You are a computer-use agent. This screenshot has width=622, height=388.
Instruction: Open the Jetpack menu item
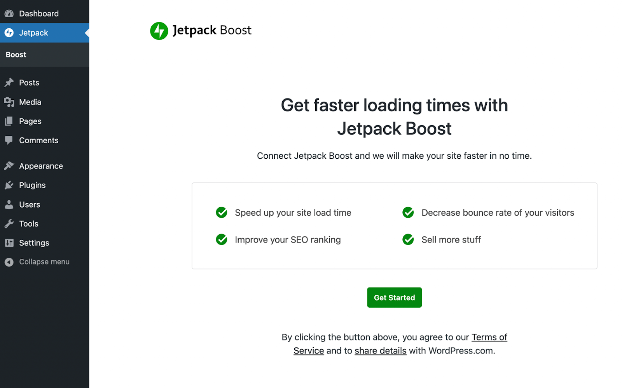(x=33, y=33)
